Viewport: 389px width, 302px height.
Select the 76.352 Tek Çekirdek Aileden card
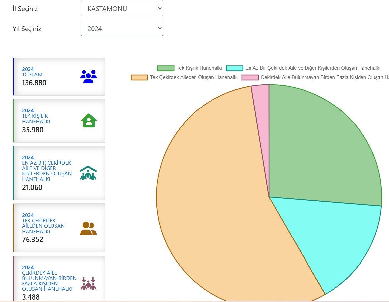pyautogui.click(x=59, y=228)
